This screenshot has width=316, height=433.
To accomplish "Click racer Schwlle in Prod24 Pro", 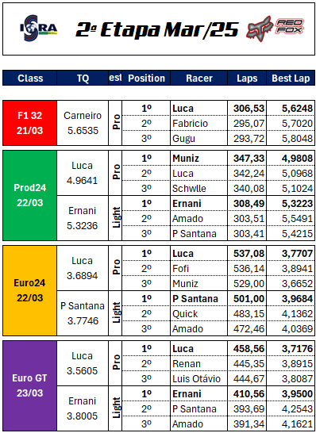I will [x=189, y=188].
